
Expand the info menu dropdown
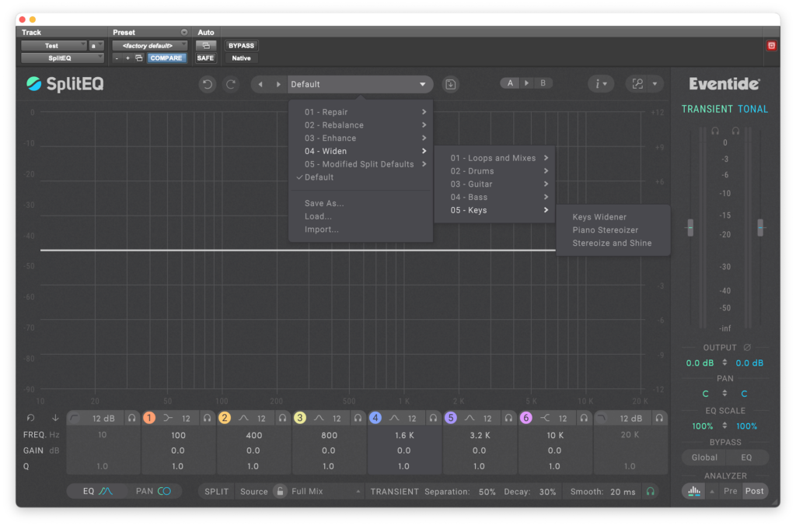point(600,84)
